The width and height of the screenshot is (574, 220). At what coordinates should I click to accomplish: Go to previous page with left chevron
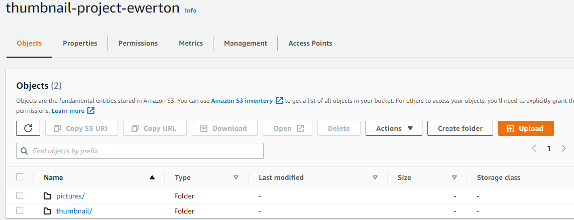pyautogui.click(x=534, y=148)
